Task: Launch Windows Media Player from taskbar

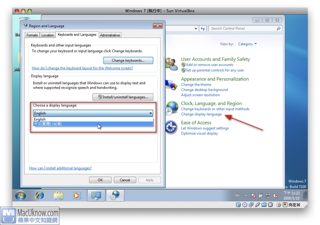Action: pos(76,196)
